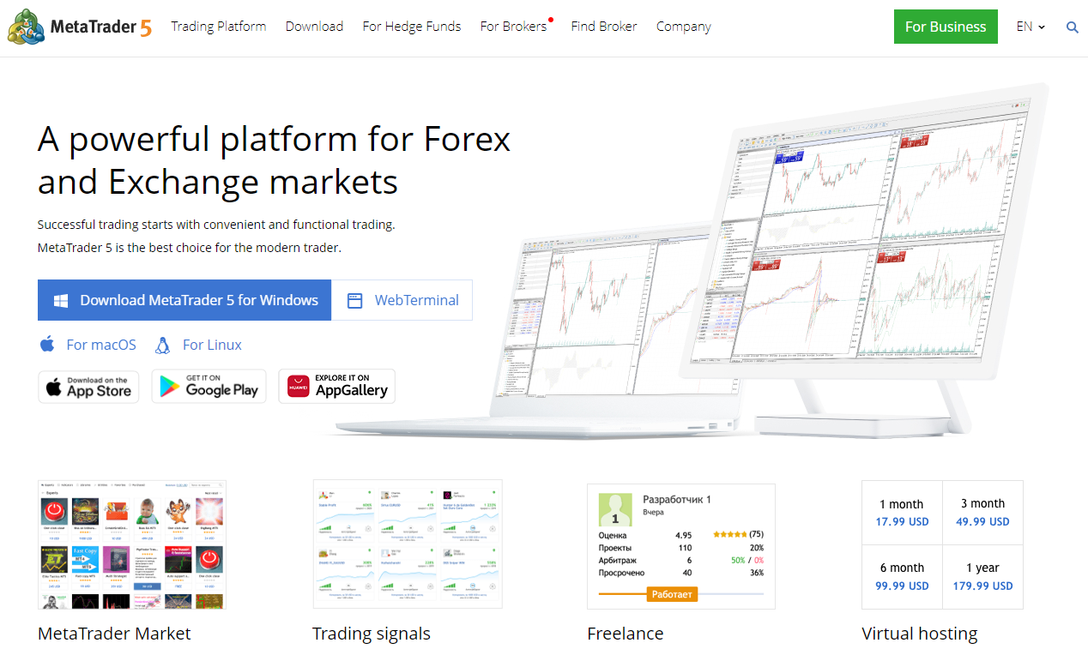This screenshot has height=649, width=1088.
Task: Click the Windows logo on the download button
Action: pos(60,300)
